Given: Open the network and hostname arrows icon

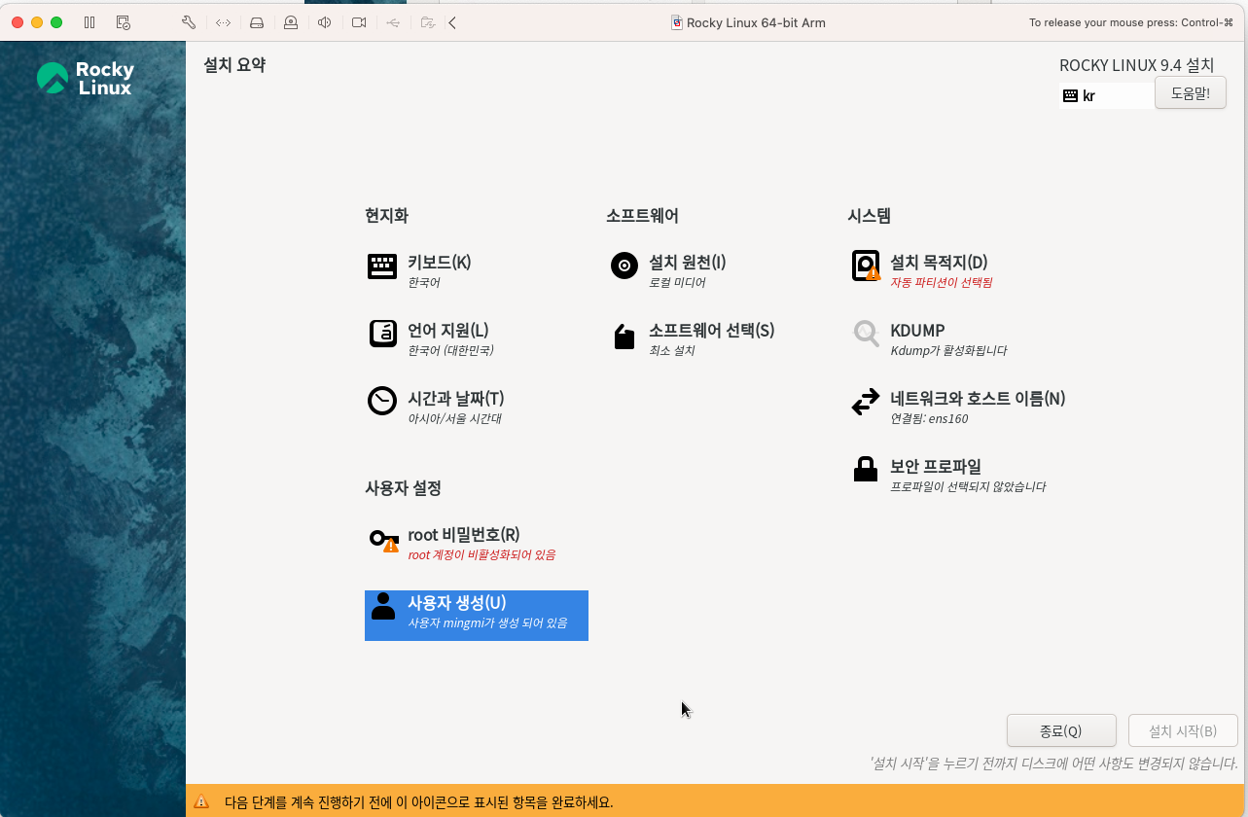Looking at the screenshot, I should click(866, 402).
